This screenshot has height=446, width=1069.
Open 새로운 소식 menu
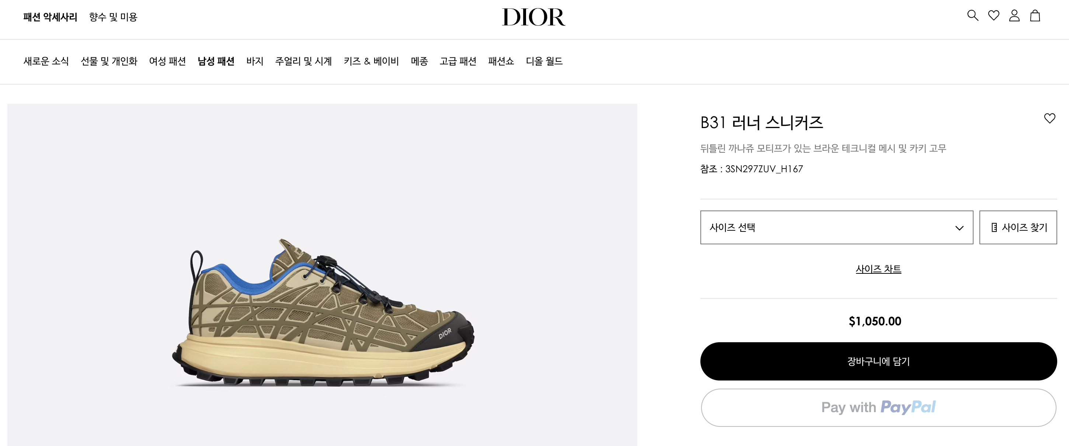point(46,61)
